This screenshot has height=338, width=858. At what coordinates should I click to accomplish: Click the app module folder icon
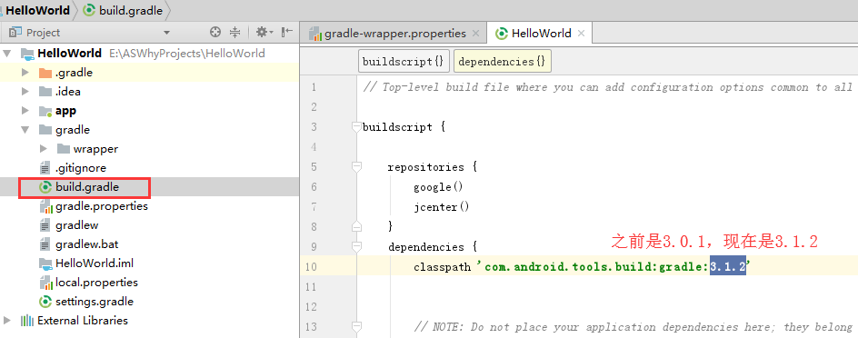point(45,111)
